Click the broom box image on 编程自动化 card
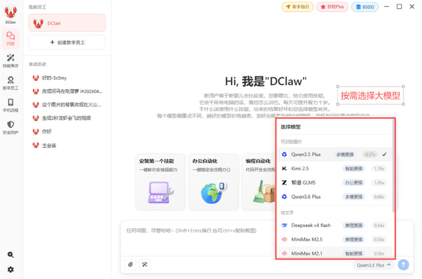 click(264, 191)
